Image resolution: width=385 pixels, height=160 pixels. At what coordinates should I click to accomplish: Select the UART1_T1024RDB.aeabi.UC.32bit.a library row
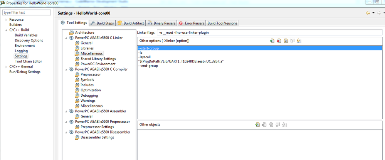[260, 61]
